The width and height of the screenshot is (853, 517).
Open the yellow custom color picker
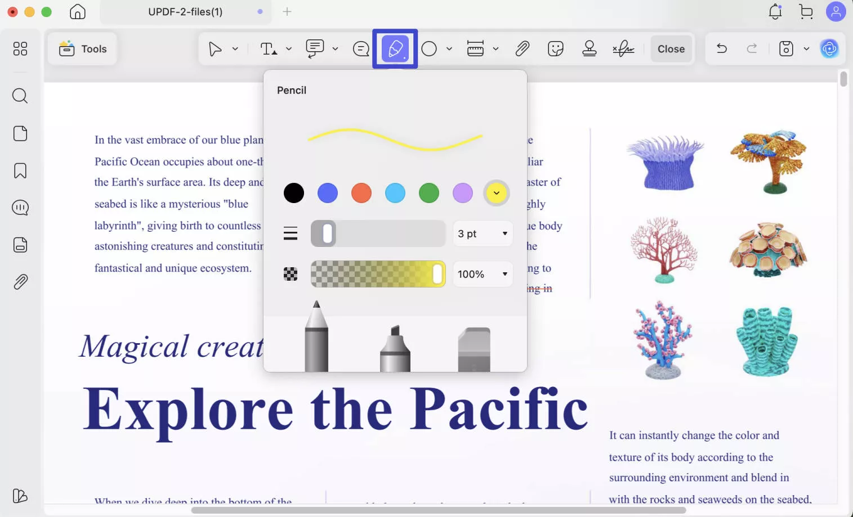pos(497,193)
